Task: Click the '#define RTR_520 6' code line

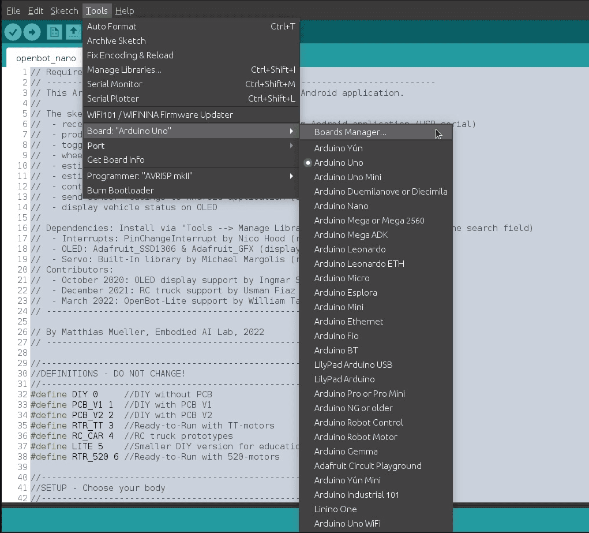Action: (155, 457)
